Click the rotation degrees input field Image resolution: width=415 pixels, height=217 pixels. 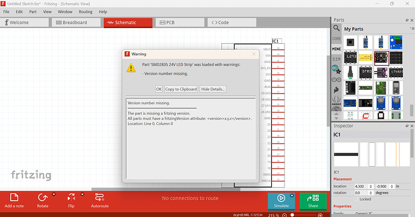(361, 193)
